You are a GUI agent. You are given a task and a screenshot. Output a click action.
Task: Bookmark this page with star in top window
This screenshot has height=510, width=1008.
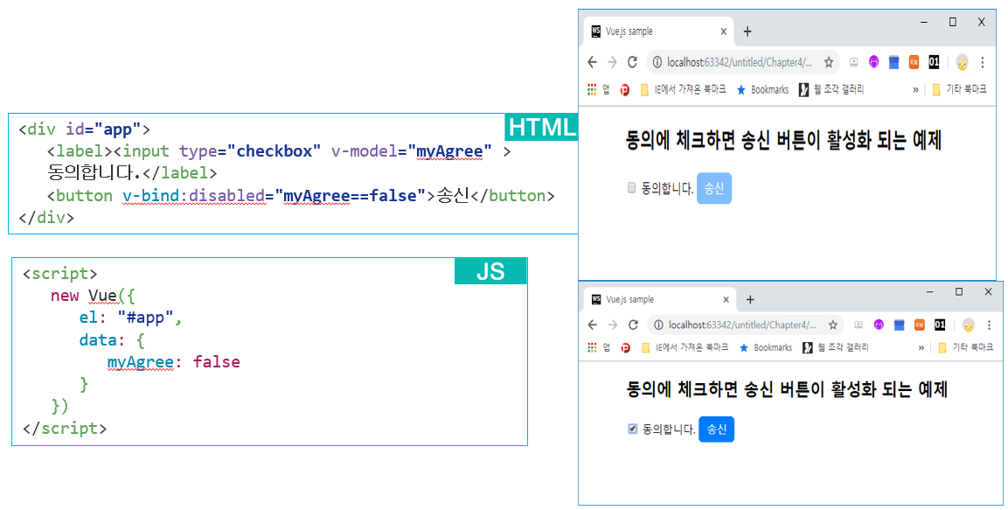click(x=829, y=62)
